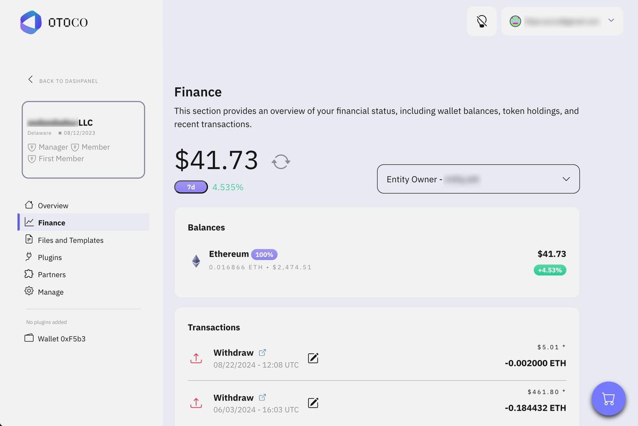
Task: Open the shopping cart floating button
Action: 608,398
